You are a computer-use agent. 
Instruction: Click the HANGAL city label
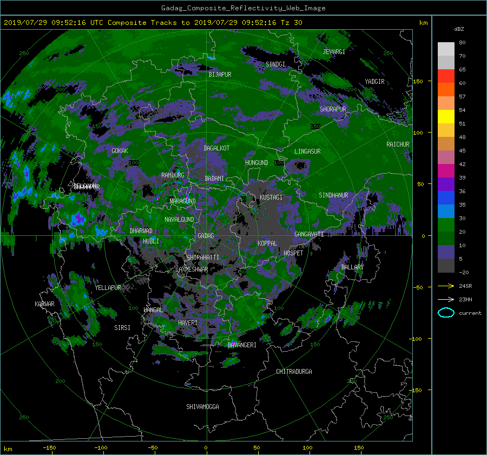click(153, 310)
